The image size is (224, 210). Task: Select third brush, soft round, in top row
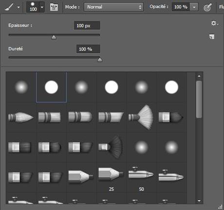(81, 87)
